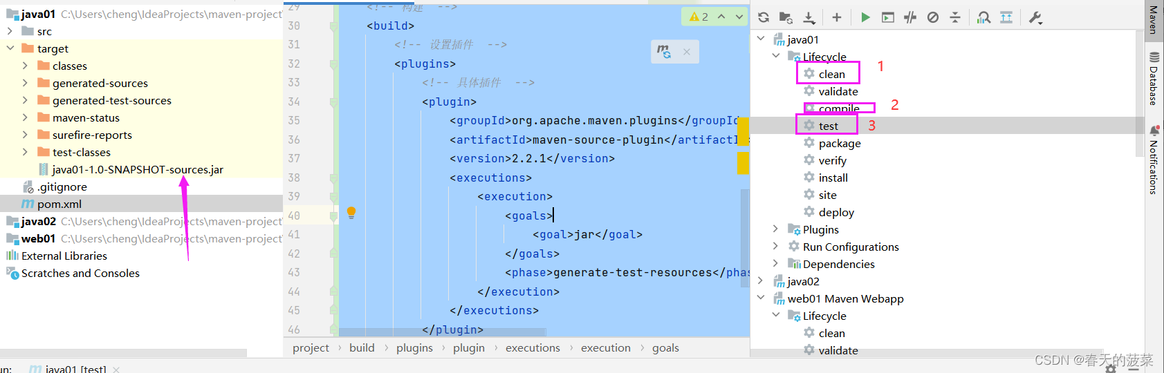The width and height of the screenshot is (1164, 373).
Task: Open the Notifications side tab
Action: [1154, 160]
